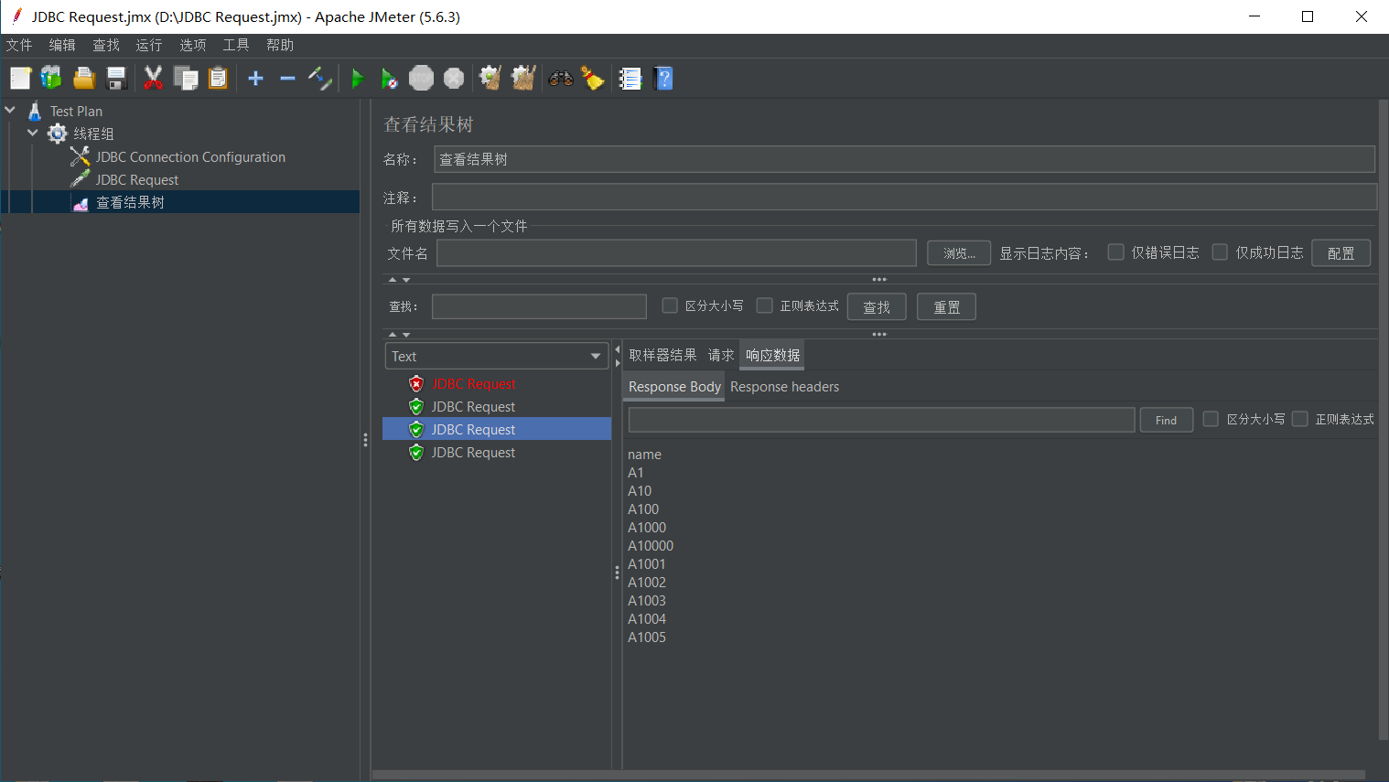Click the Shutdown X icon
1389x782 pixels.
(454, 79)
